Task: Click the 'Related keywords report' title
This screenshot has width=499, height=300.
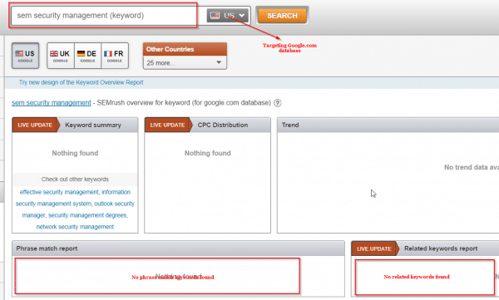Action: (441, 248)
